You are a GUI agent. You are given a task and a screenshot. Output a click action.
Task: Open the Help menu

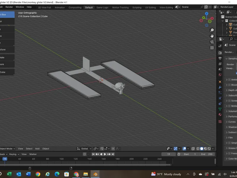coord(29,7)
